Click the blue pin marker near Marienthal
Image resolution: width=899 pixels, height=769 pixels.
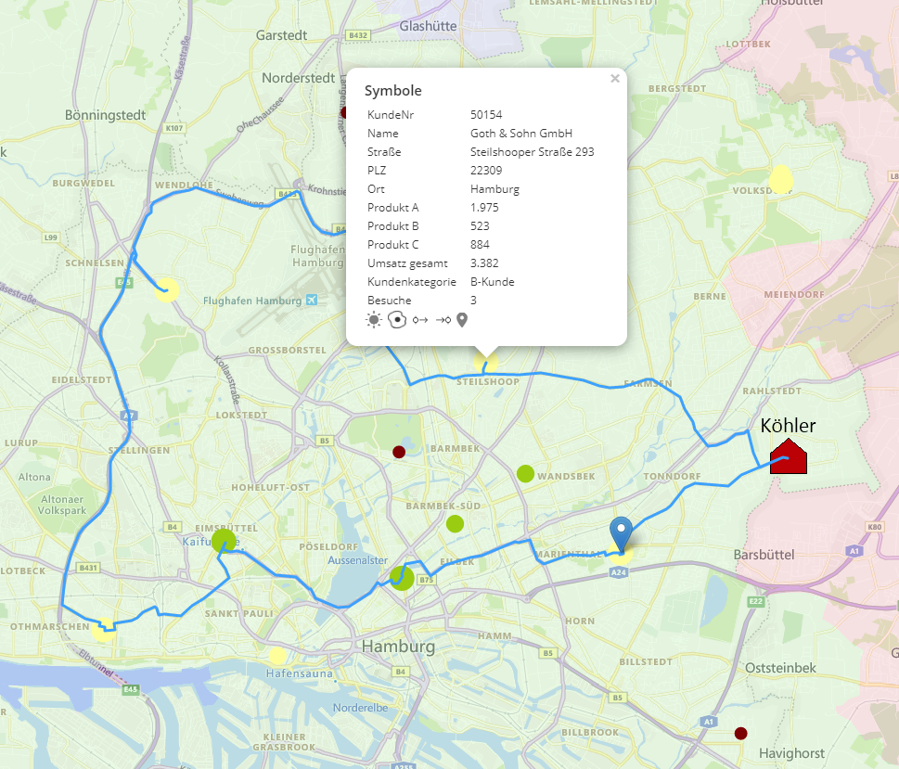[623, 535]
